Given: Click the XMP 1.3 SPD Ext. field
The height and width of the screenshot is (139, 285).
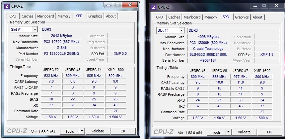Looking at the screenshot, I should (x=267, y=54).
